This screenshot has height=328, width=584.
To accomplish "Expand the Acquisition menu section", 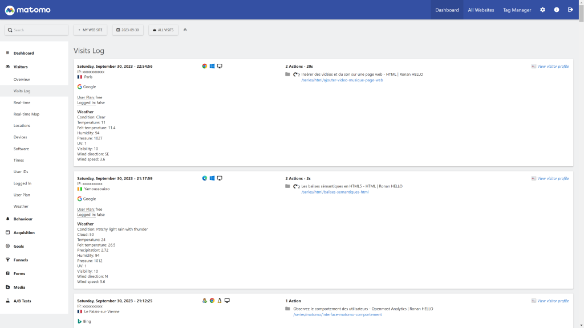I will tap(24, 232).
